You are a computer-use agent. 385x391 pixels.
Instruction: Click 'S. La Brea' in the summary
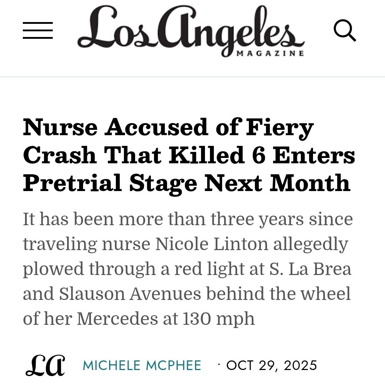[310, 269]
